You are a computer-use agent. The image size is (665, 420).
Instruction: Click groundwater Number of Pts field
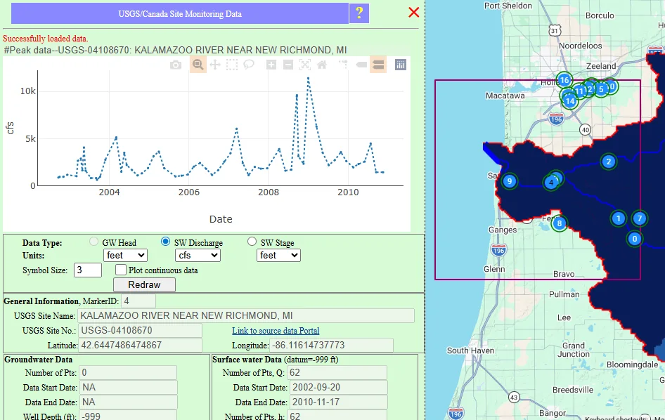pyautogui.click(x=128, y=372)
